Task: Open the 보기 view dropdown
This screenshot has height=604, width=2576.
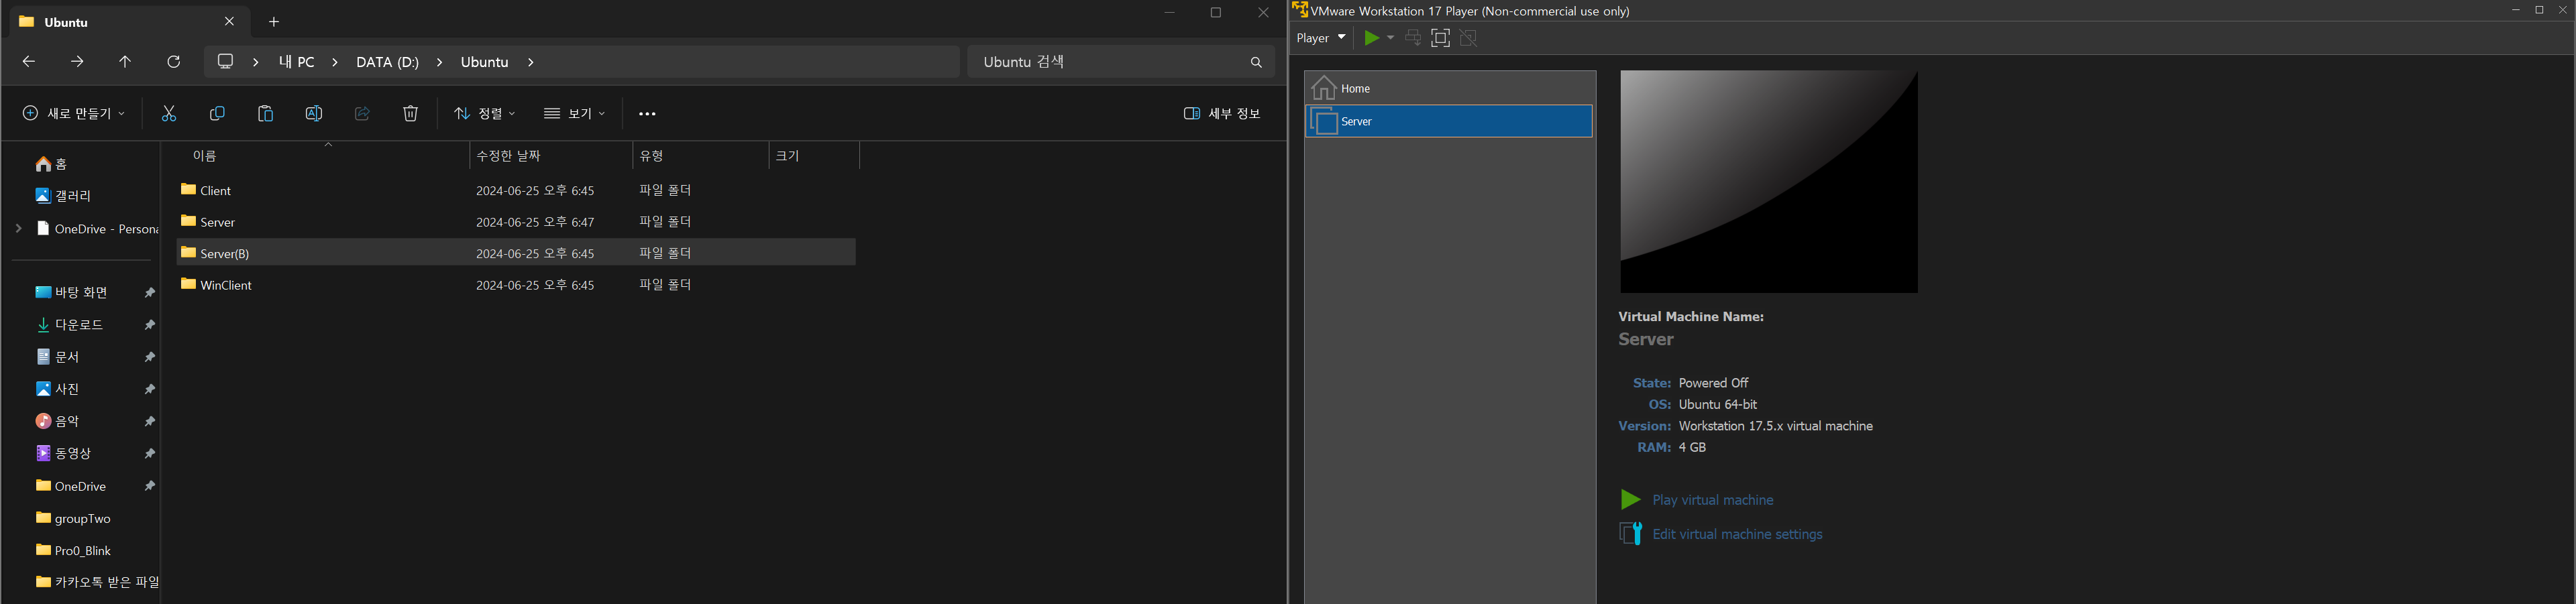Action: [x=575, y=114]
